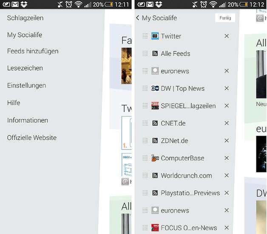Screen dimensions: 267x234
Task: Tap the Dropbox icon in left status bar
Action: point(24,4)
